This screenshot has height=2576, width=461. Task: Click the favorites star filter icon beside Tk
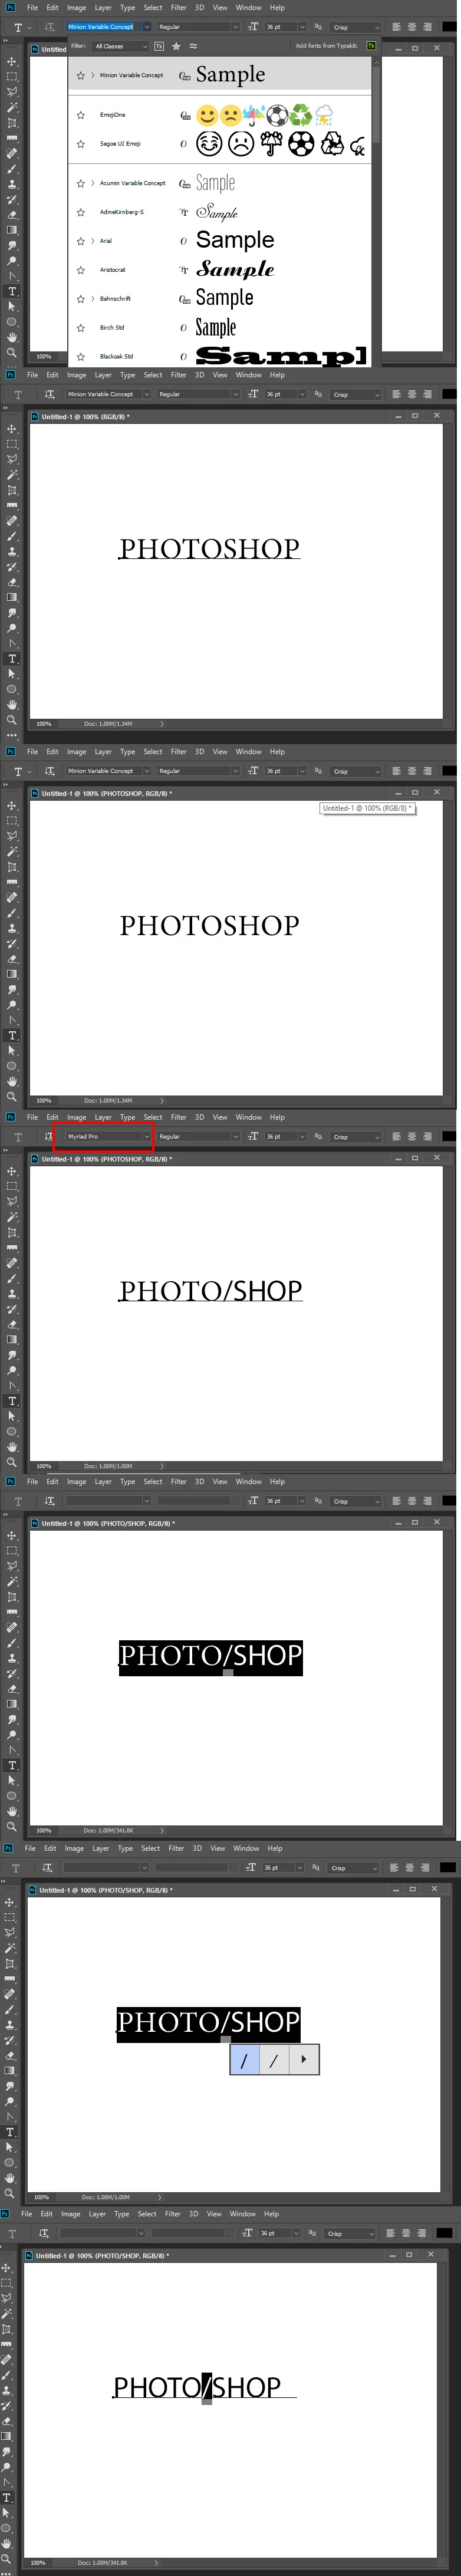[x=176, y=46]
